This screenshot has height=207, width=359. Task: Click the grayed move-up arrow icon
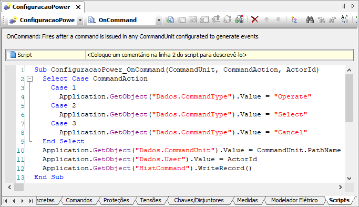266,19
